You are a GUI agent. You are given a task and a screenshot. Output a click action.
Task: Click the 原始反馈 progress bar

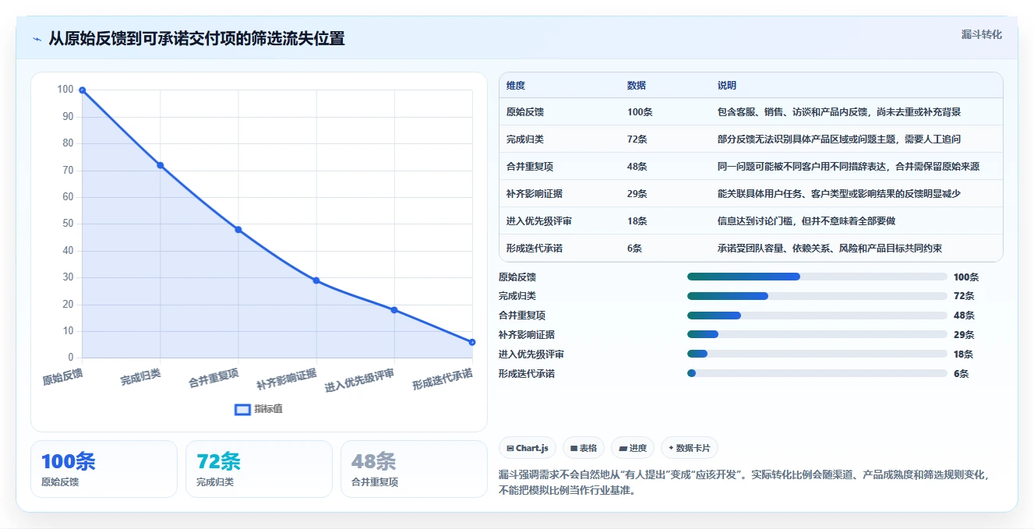[817, 277]
